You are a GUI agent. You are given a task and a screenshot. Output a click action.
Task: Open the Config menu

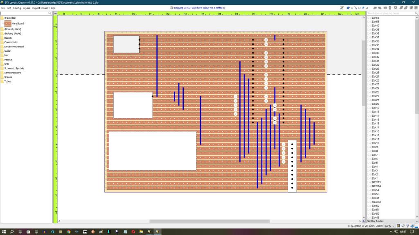pos(17,8)
